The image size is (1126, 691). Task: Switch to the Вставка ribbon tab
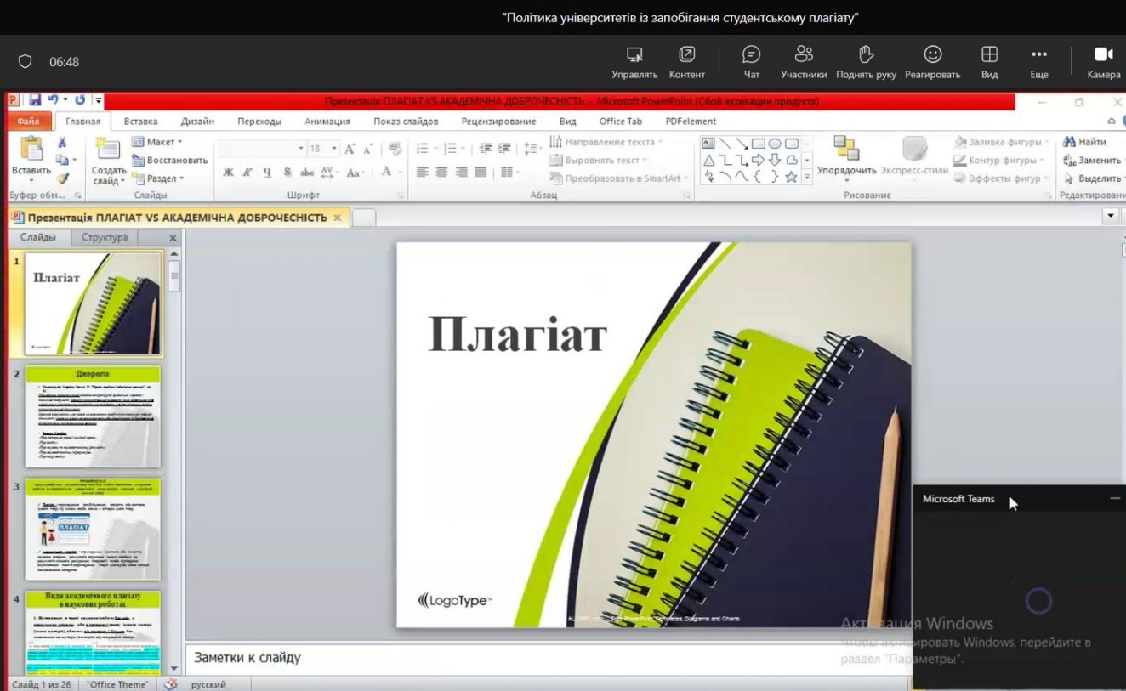140,122
